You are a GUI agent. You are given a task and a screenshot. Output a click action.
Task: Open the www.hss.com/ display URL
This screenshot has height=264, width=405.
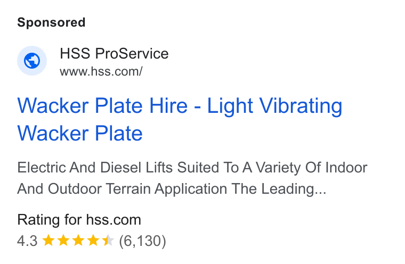pos(101,71)
